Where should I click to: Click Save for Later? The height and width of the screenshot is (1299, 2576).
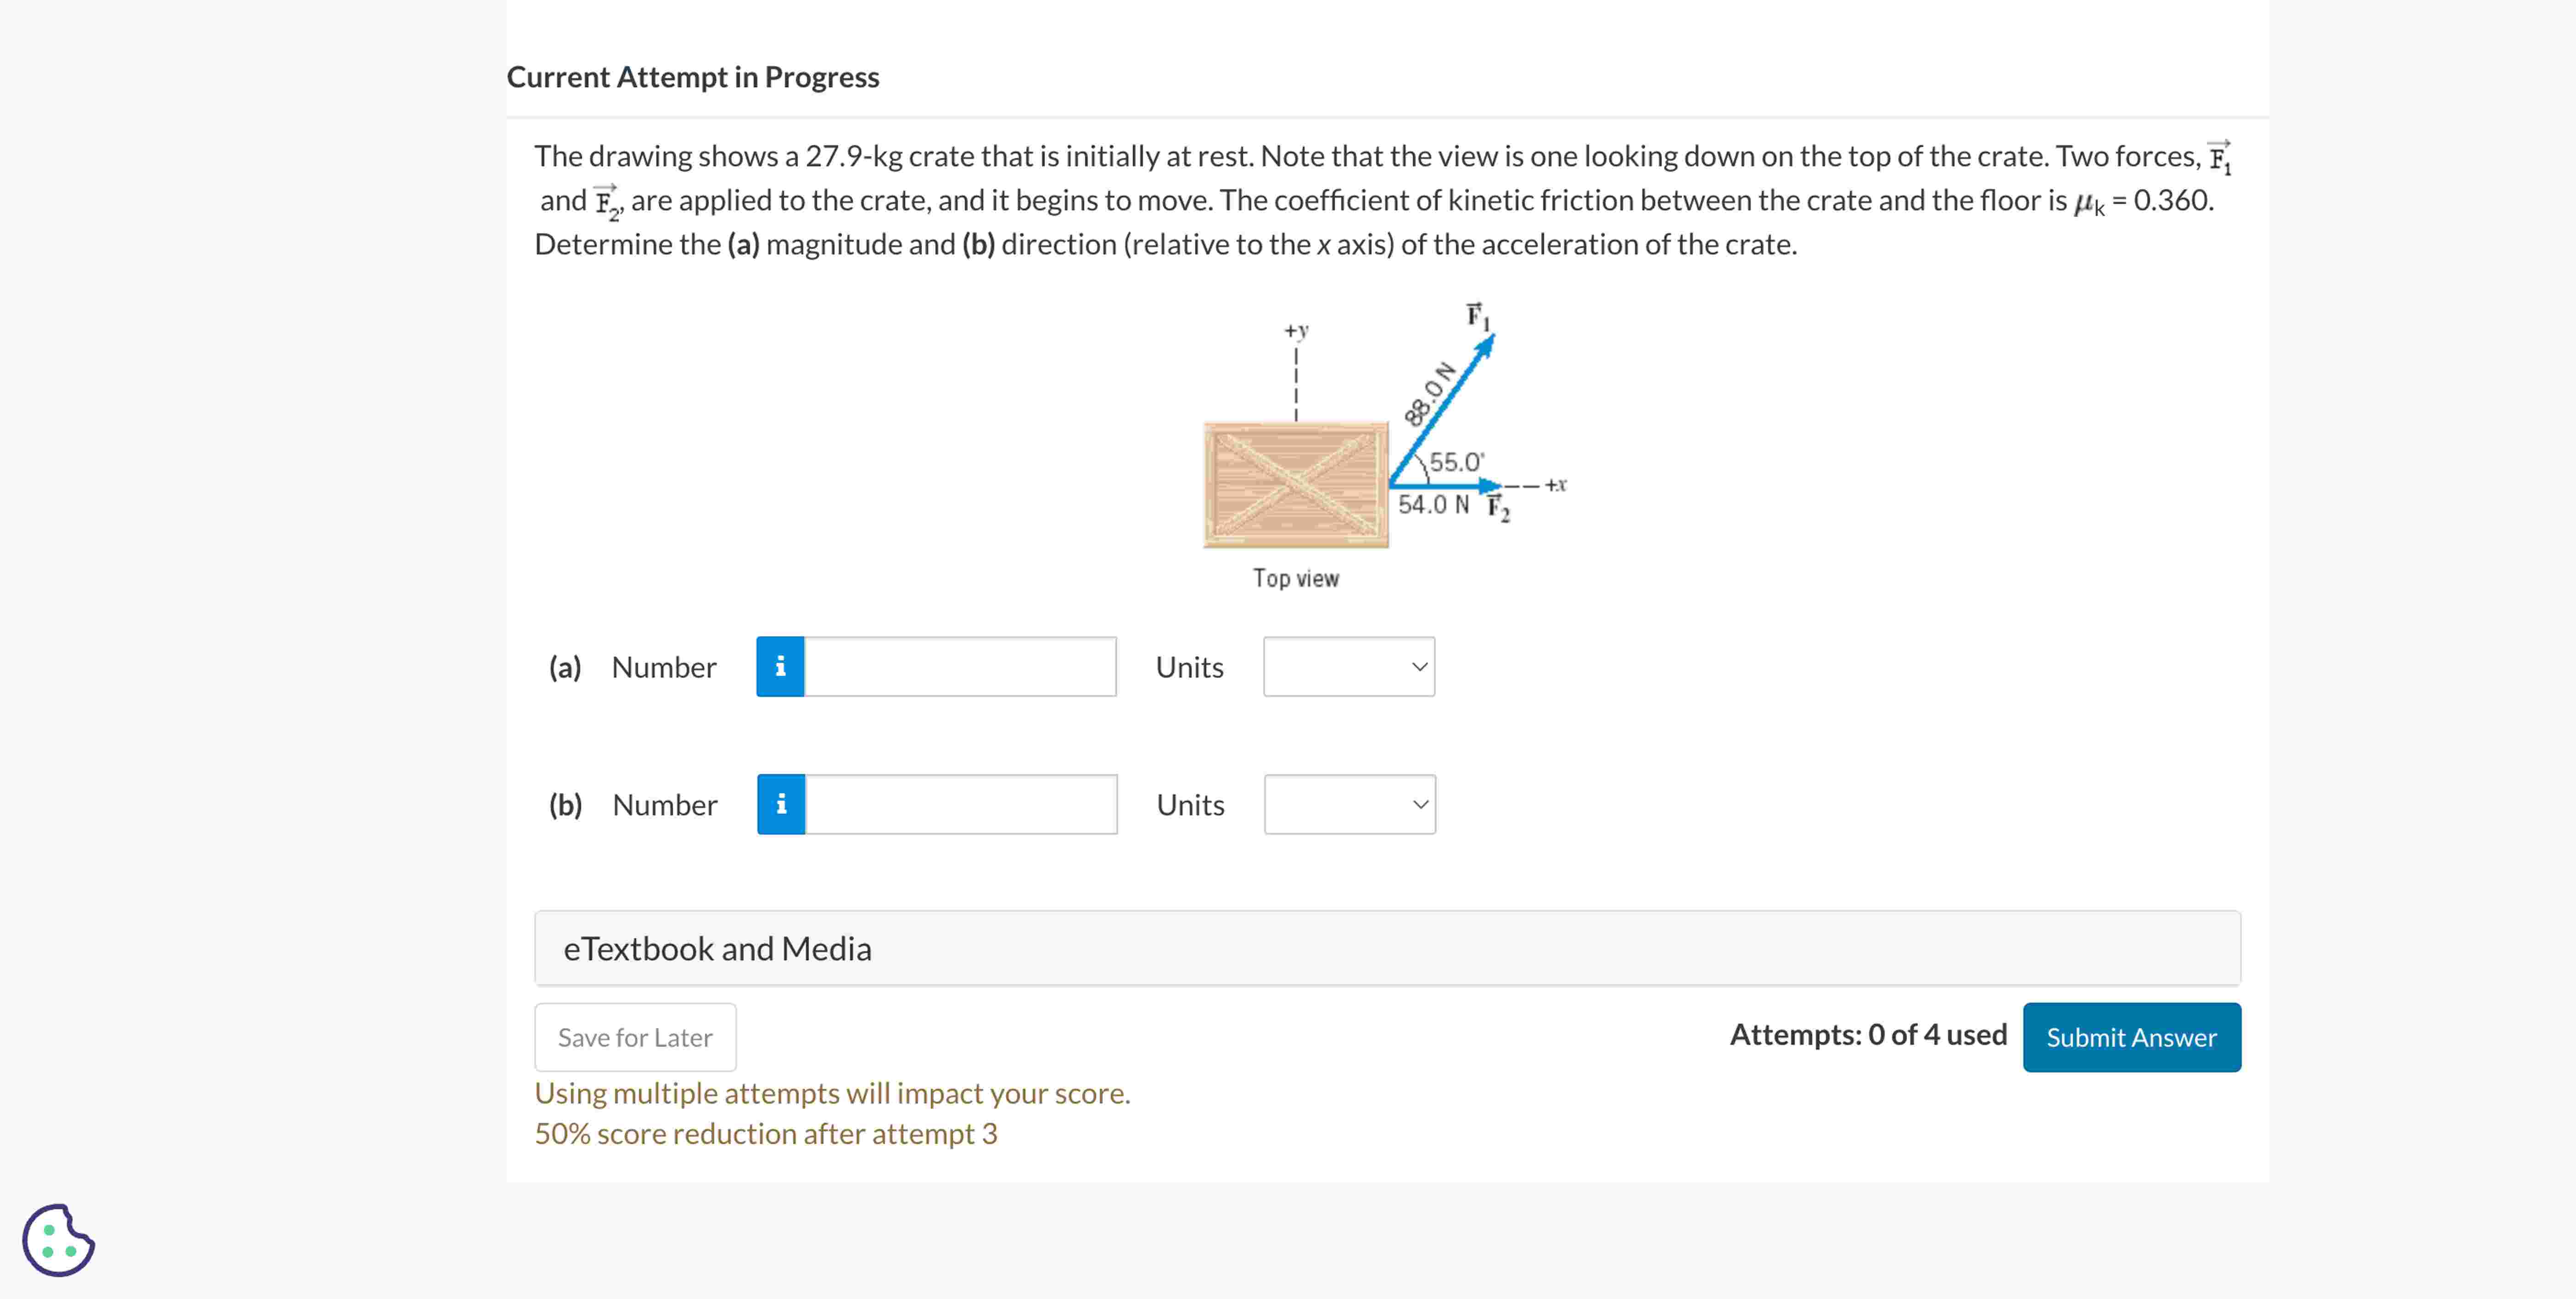[635, 1037]
